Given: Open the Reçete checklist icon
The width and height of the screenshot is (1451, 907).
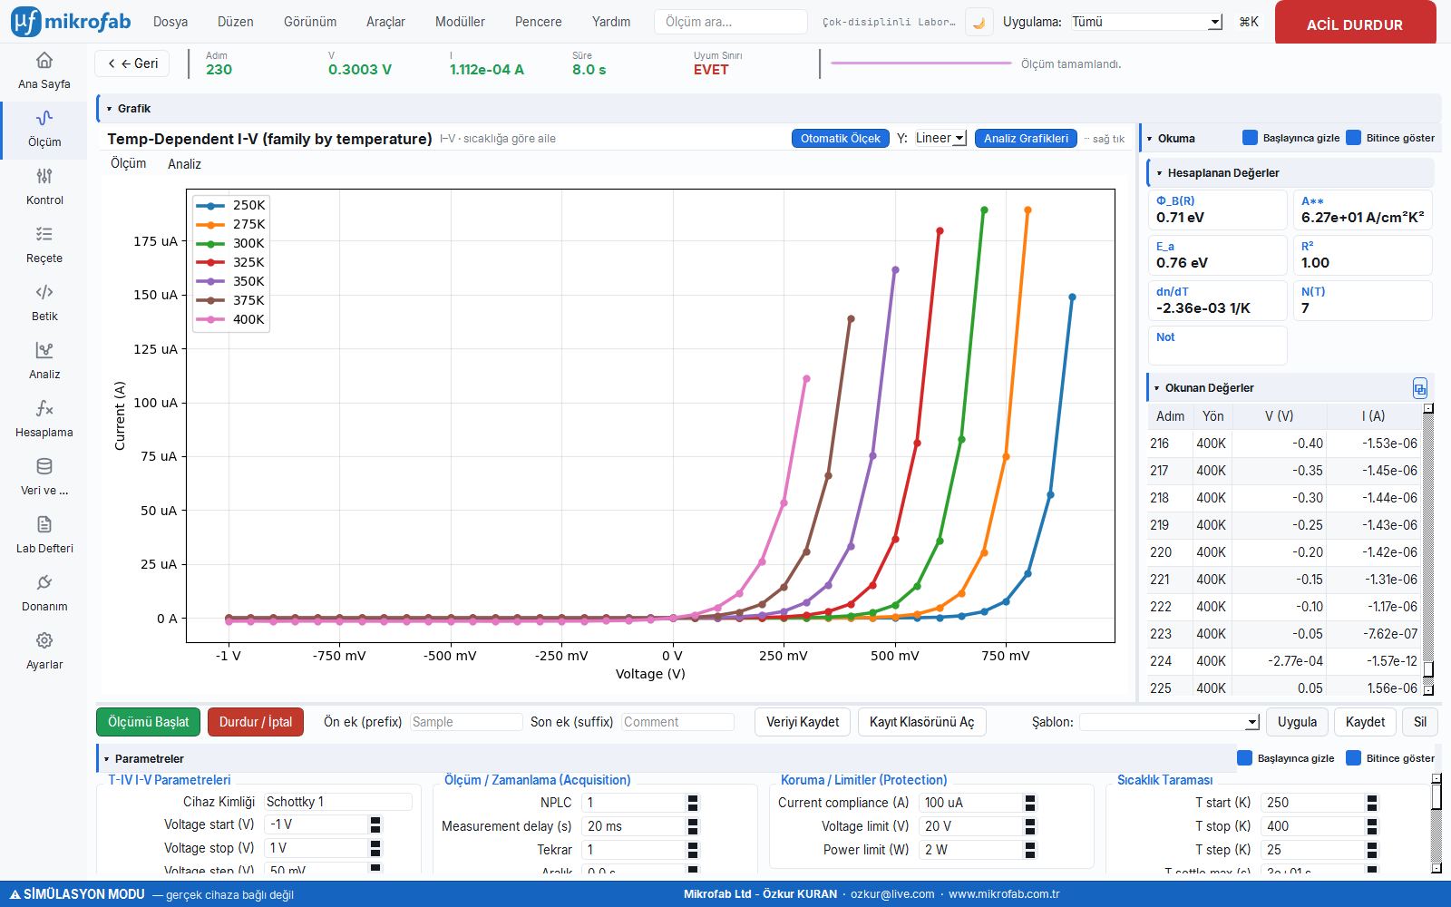Looking at the screenshot, I should click(x=44, y=234).
